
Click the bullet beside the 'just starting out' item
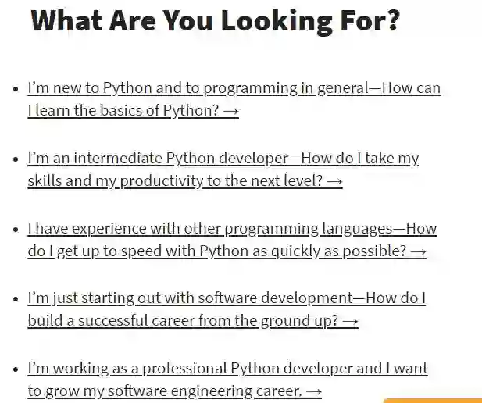(x=16, y=299)
